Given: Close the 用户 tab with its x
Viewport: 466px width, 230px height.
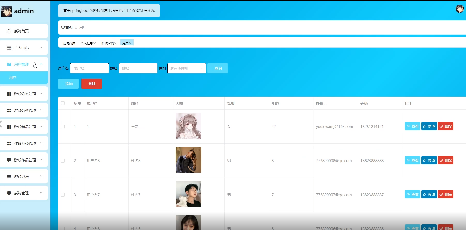Looking at the screenshot, I should (x=130, y=43).
